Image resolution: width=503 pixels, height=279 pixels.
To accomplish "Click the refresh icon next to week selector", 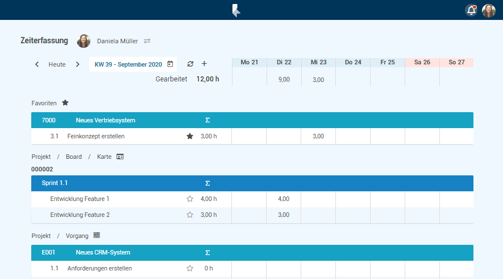I will 190,64.
